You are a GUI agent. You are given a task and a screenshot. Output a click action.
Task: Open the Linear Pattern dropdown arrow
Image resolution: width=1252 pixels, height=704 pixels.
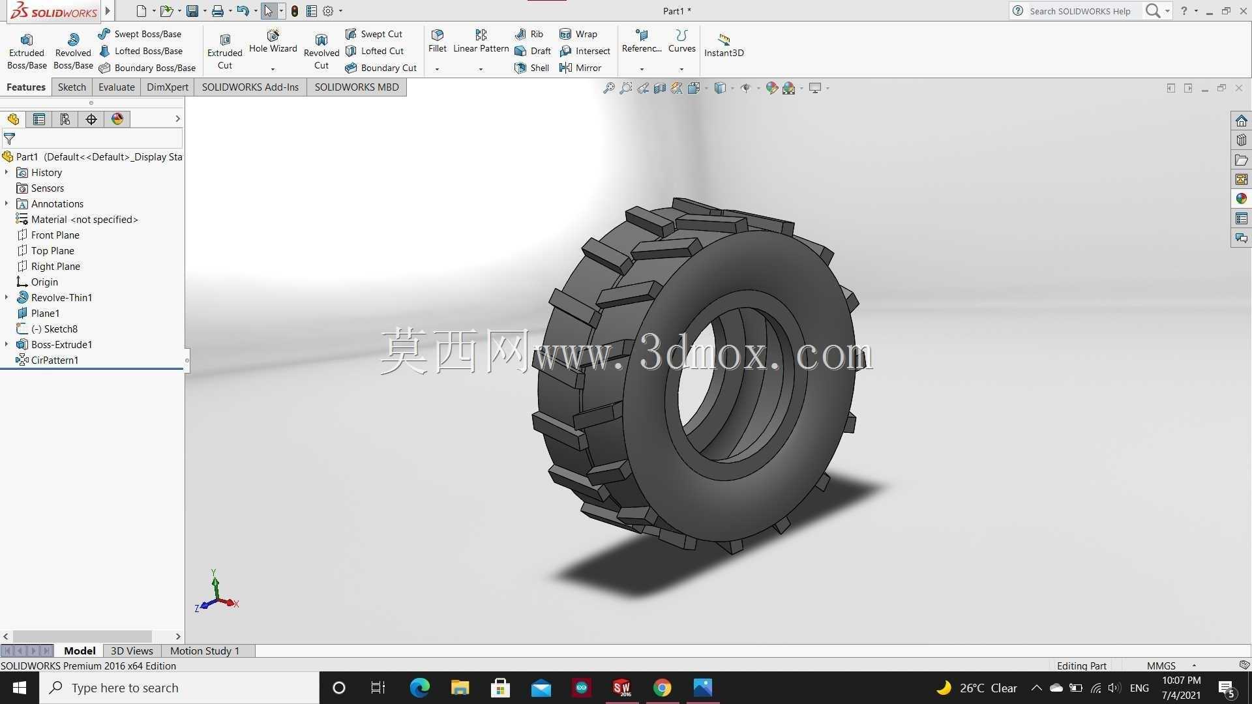click(x=481, y=69)
